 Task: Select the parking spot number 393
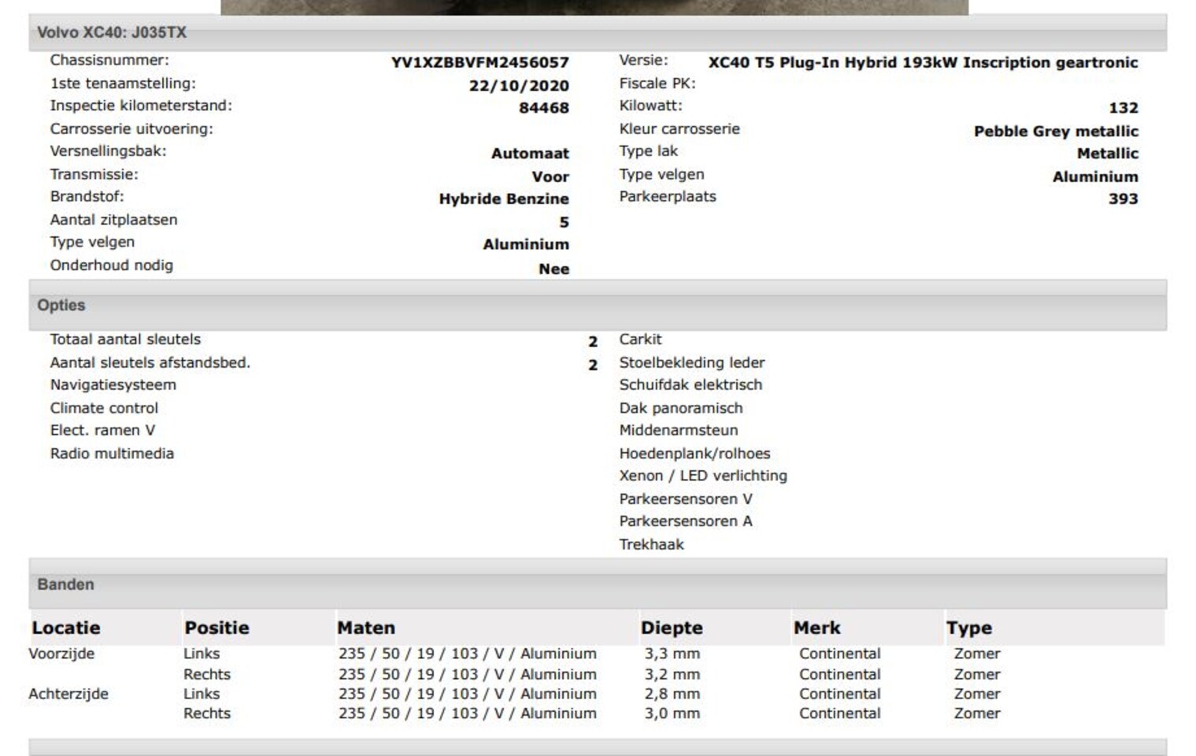click(x=1123, y=199)
